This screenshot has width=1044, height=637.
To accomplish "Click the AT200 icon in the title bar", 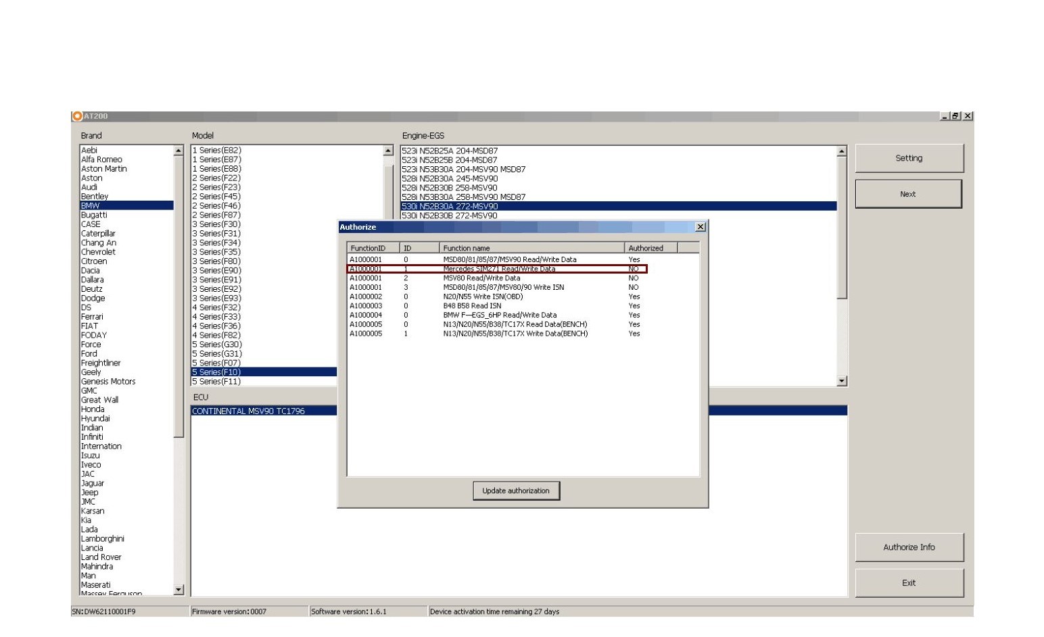I will tap(76, 116).
